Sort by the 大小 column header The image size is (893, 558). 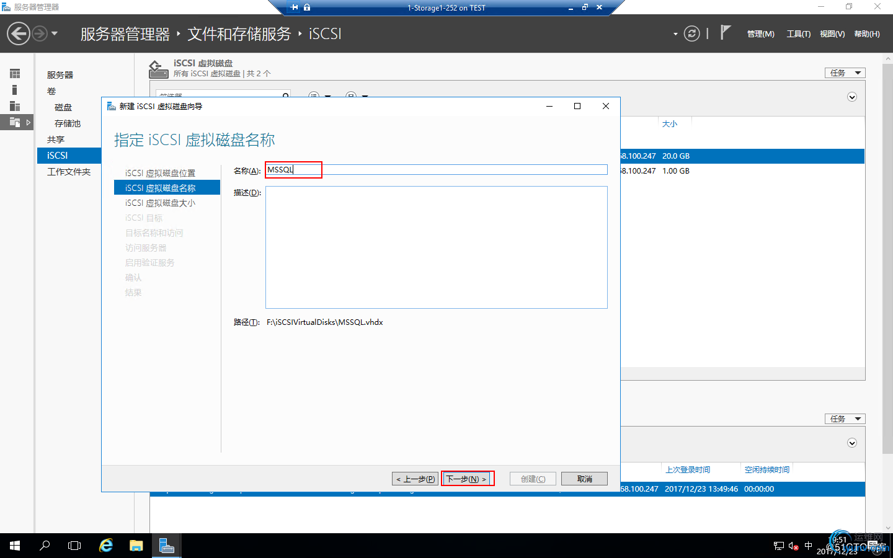point(670,124)
